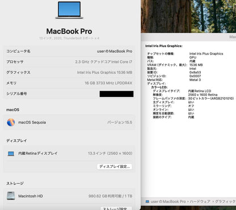Click the MacBook Pro laptop image

tap(69, 10)
